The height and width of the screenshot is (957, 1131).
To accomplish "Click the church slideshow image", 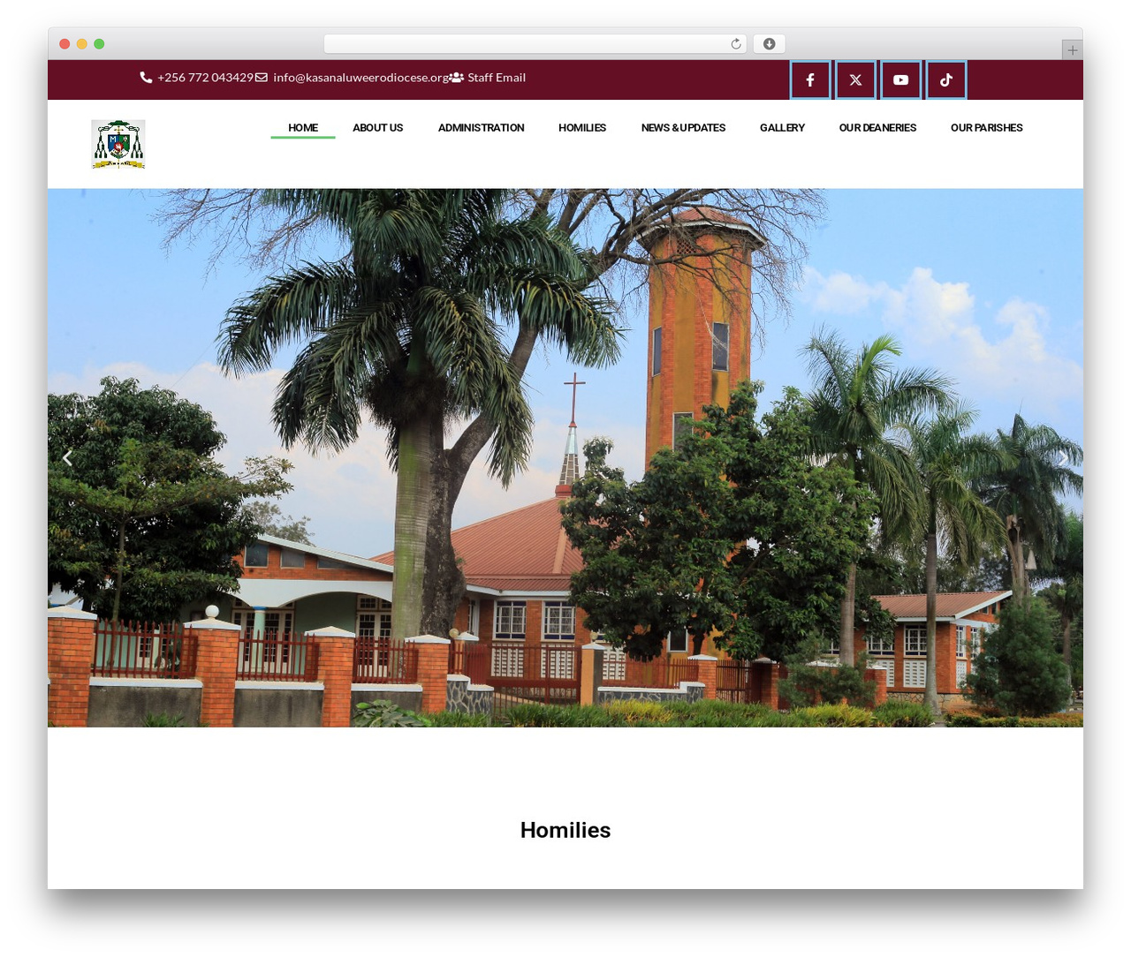I will pyautogui.click(x=565, y=457).
